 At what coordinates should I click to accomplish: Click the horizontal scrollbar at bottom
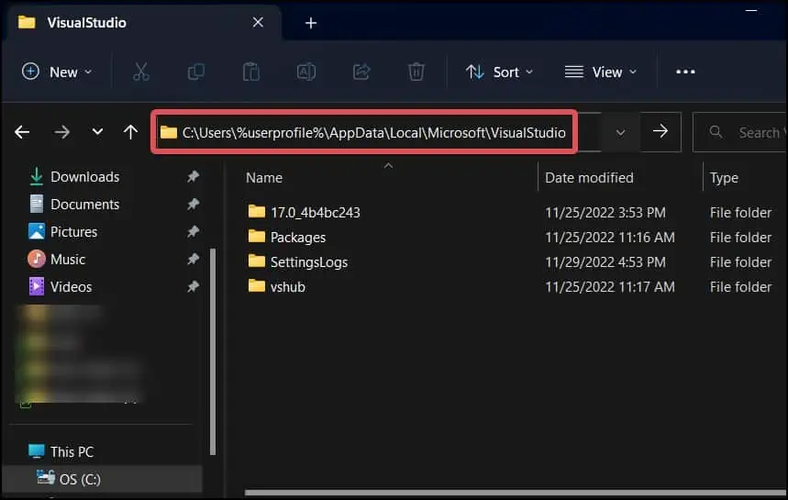[x=516, y=493]
